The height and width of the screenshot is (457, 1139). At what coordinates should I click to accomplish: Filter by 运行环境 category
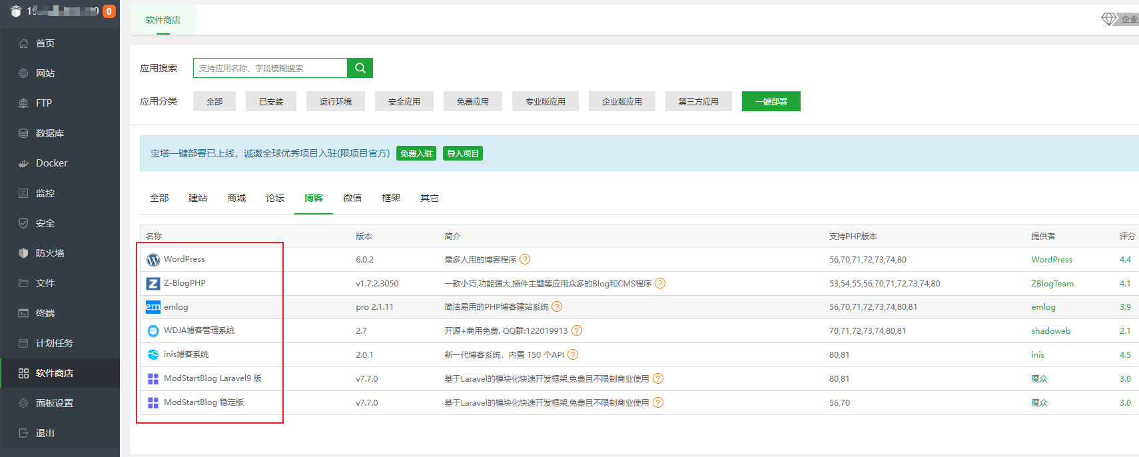(336, 101)
